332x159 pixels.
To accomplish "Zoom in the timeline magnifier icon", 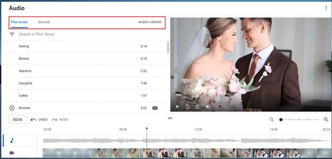I will point(326,120).
